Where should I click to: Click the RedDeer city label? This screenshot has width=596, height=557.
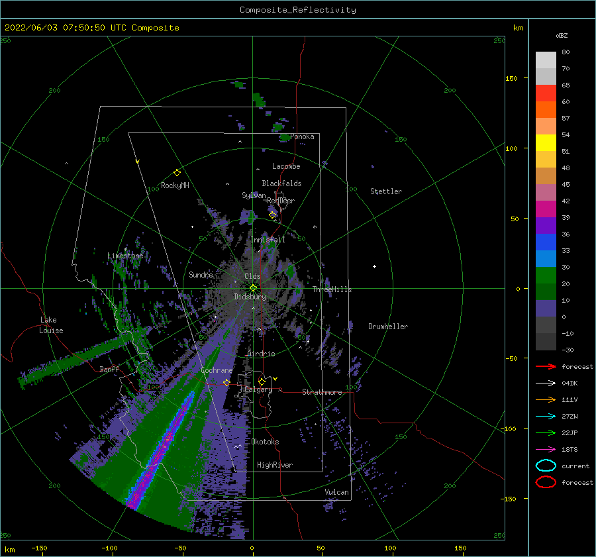click(281, 201)
